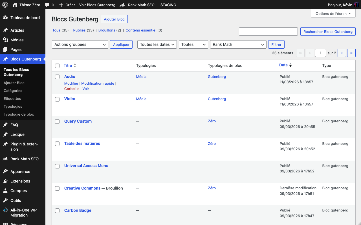
Task: Click the Outils wrench icon
Action: [5, 200]
